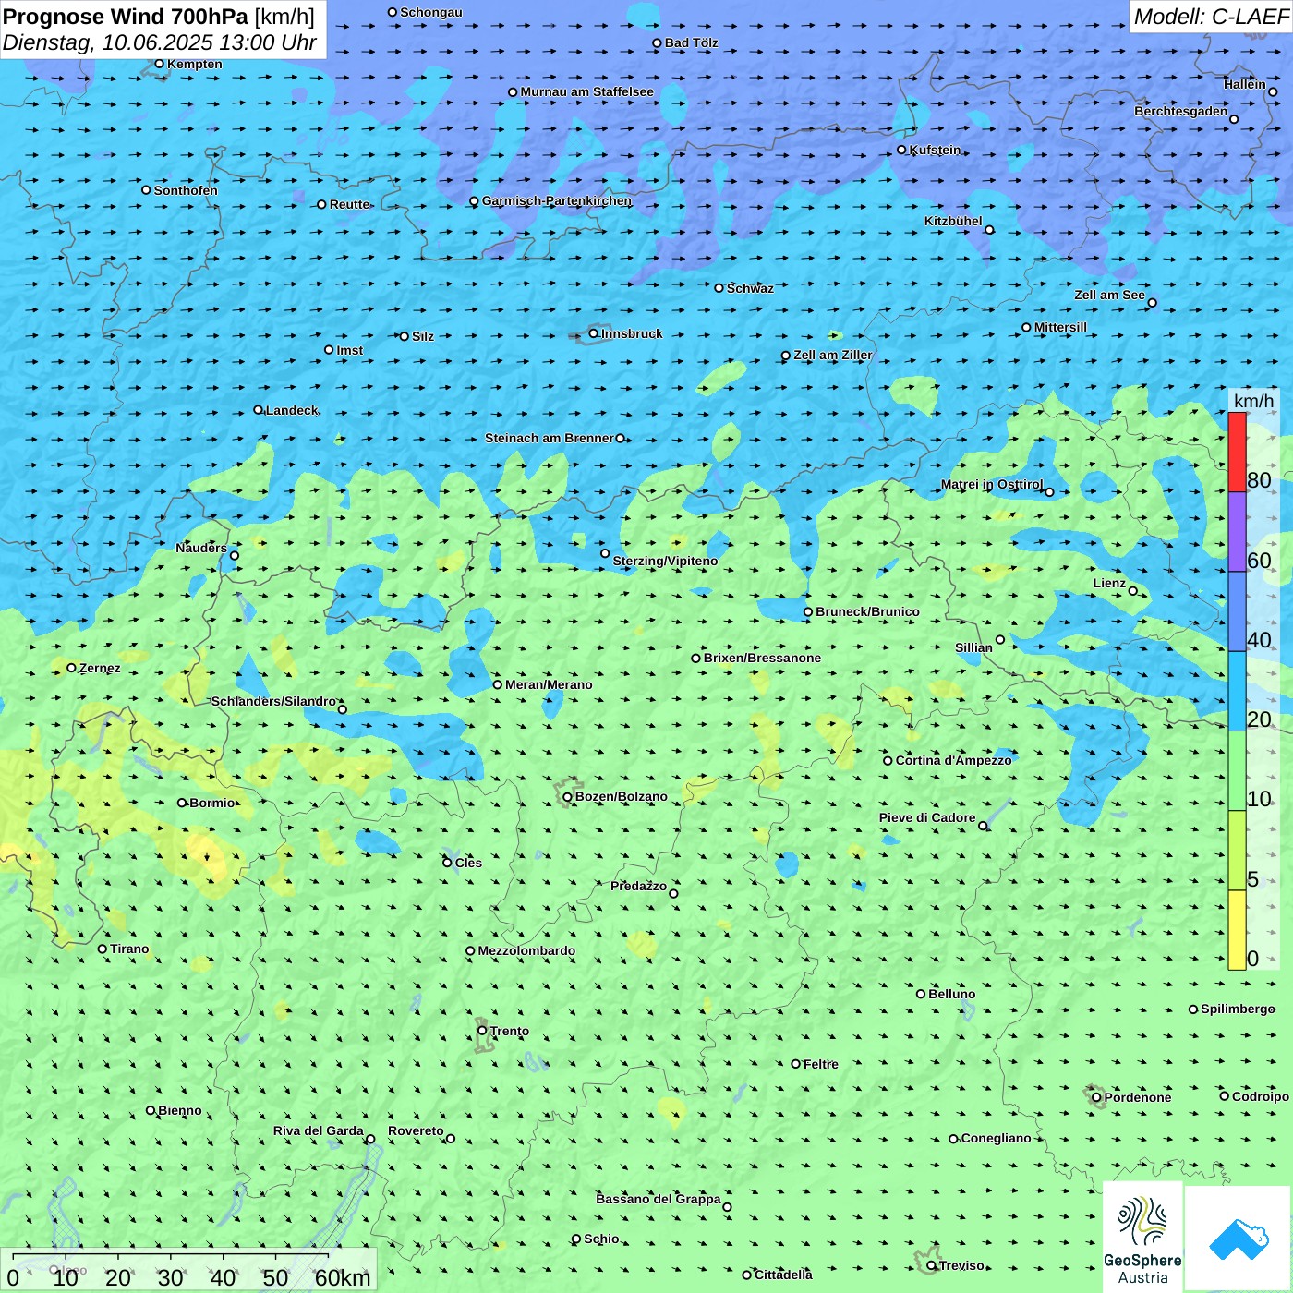Screen dimensions: 1293x1293
Task: Click the Trento city marker
Action: point(482,1031)
